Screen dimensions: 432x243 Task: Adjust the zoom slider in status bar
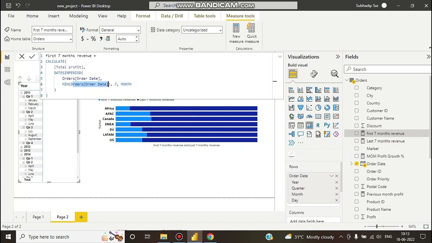coord(377,226)
